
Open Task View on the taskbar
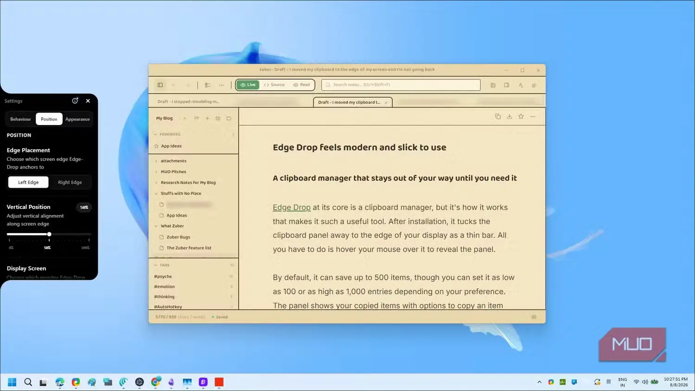[x=43, y=382]
